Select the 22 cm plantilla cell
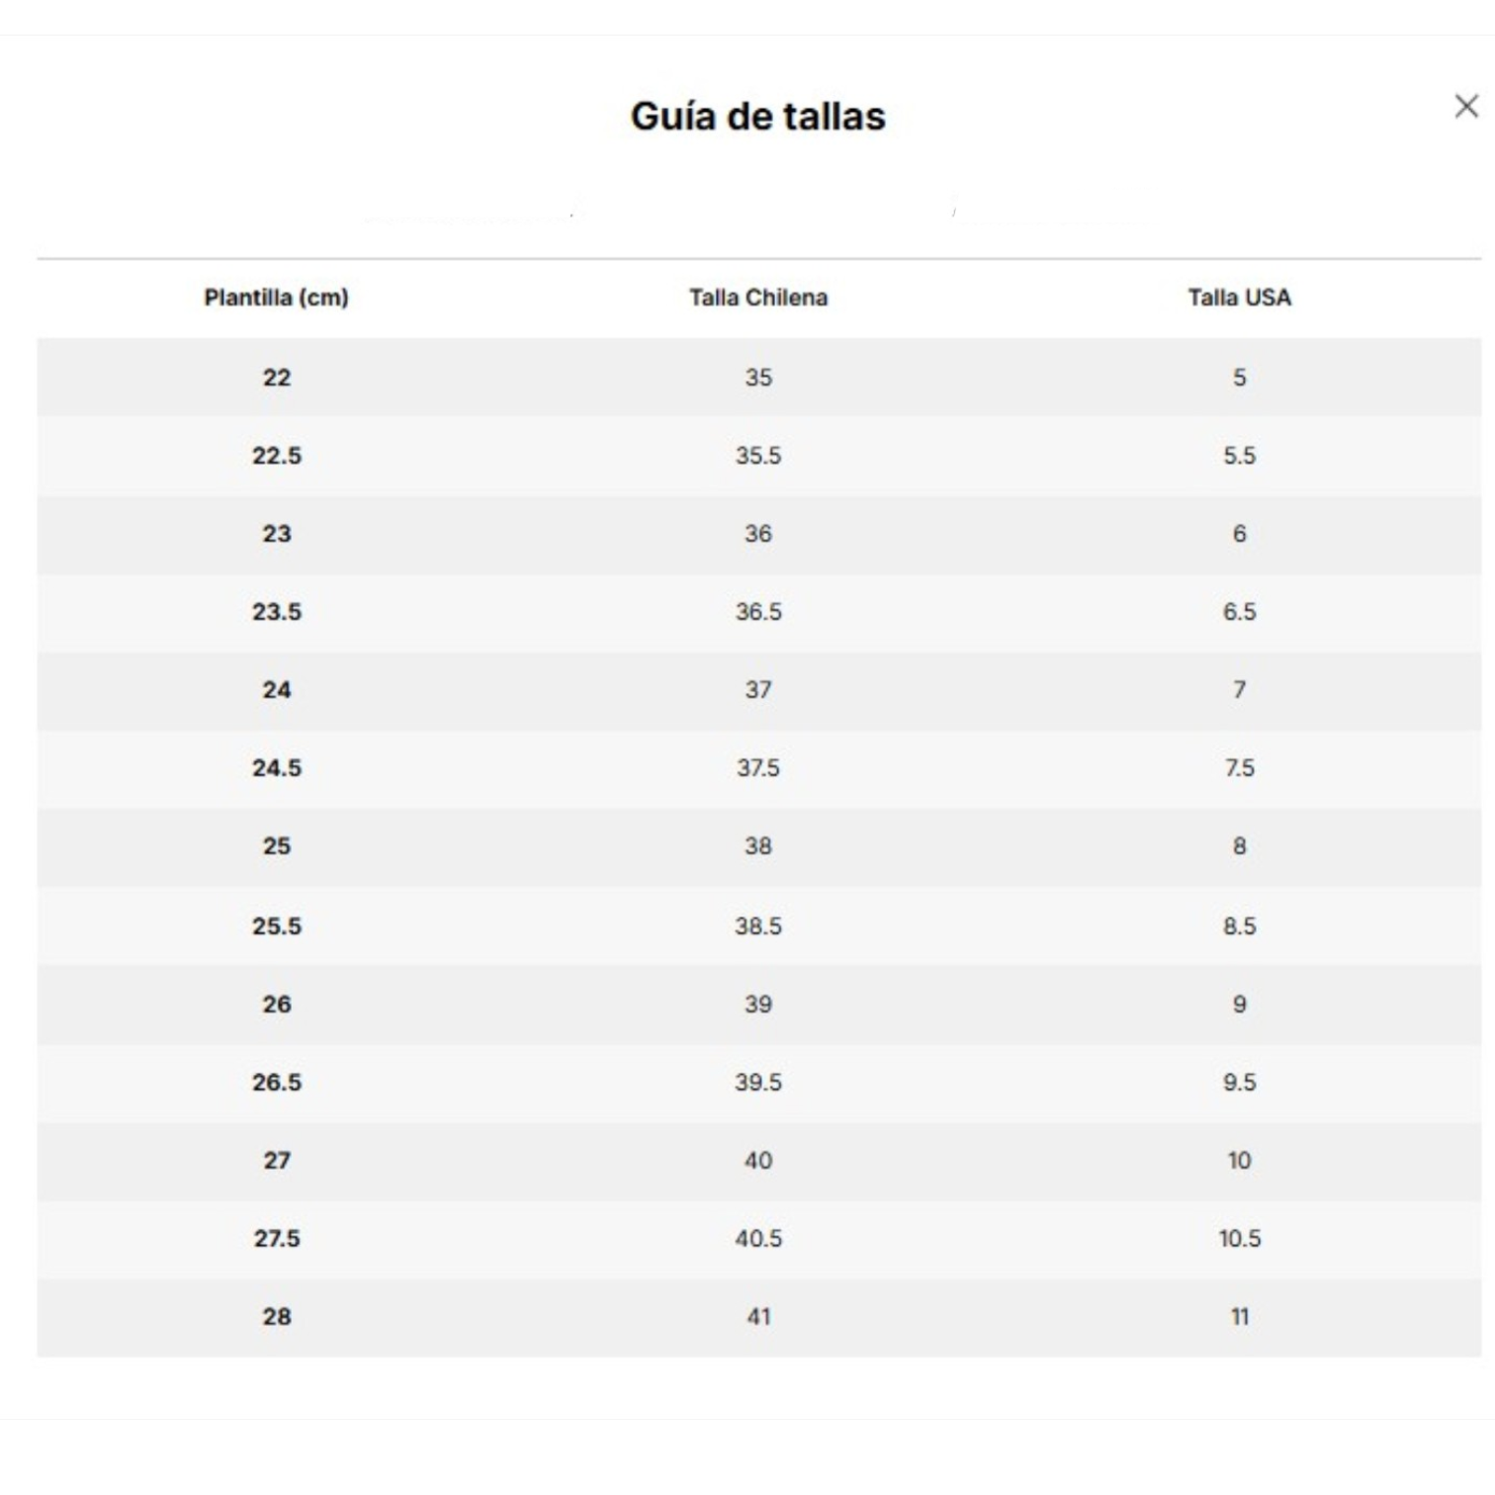The height and width of the screenshot is (1495, 1495). click(276, 378)
